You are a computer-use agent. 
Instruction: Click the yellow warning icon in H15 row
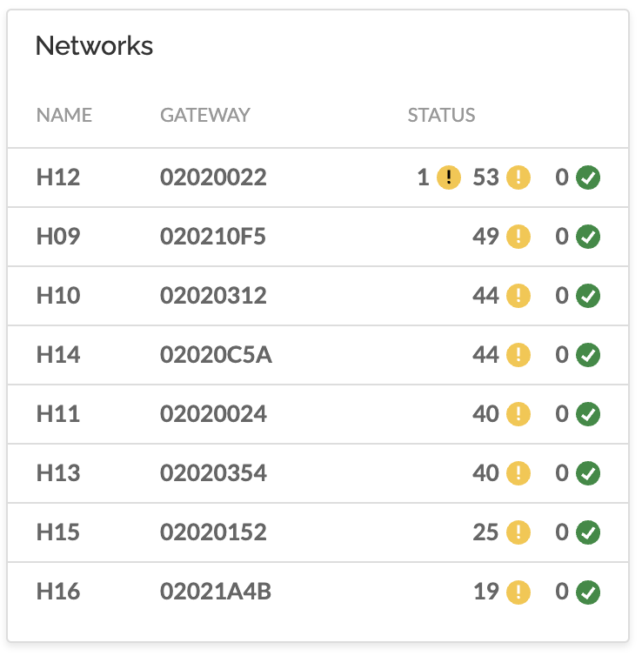518,532
